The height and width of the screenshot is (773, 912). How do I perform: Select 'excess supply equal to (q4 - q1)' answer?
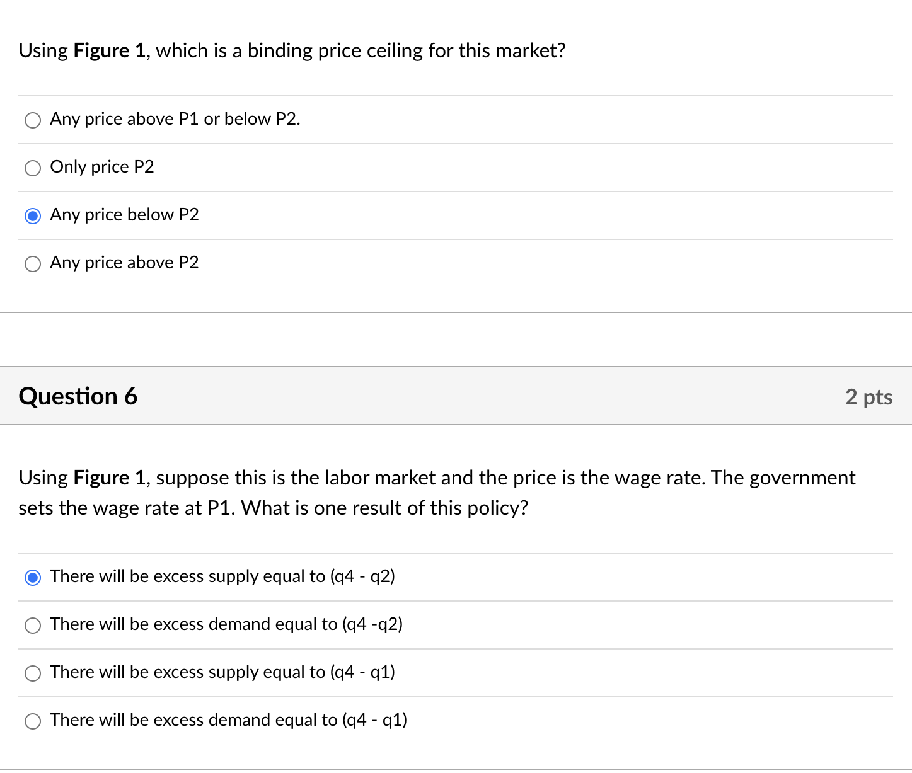tap(222, 672)
